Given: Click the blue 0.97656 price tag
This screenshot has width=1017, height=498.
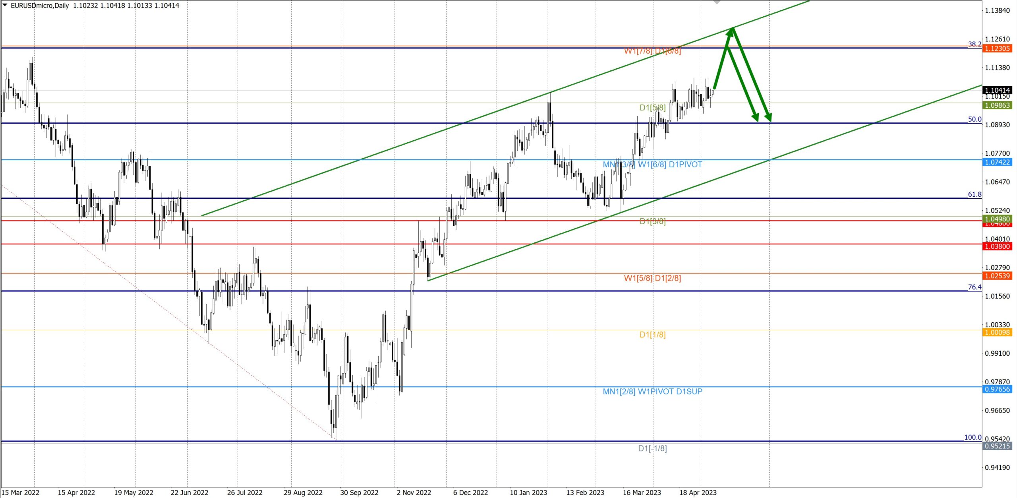Looking at the screenshot, I should (x=997, y=389).
